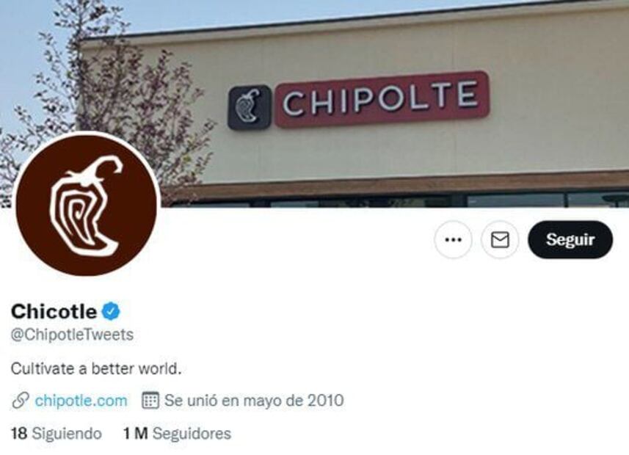Click the pepper logo on storefront sign
This screenshot has width=629, height=455.
tap(250, 107)
